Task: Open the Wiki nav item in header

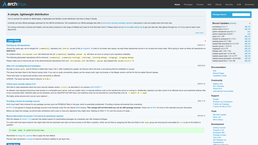Action: (x=209, y=5)
